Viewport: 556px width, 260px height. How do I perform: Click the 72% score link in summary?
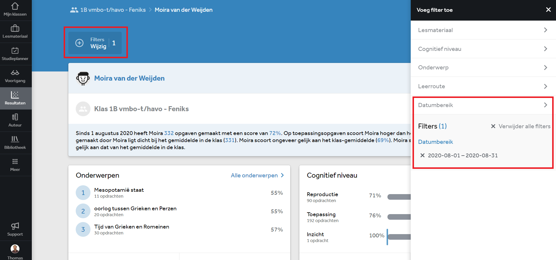[x=275, y=133]
